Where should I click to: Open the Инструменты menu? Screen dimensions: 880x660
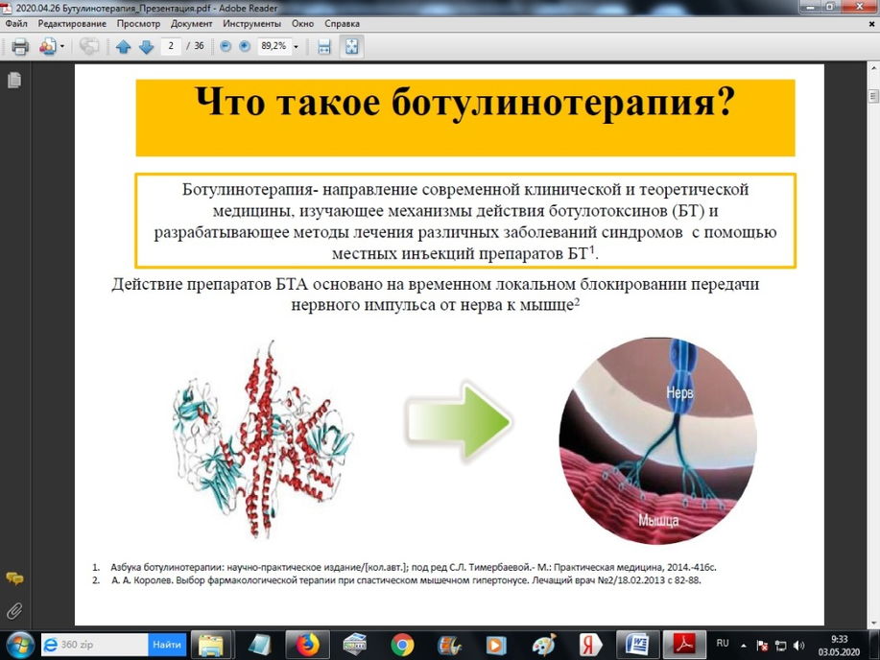pyautogui.click(x=251, y=22)
